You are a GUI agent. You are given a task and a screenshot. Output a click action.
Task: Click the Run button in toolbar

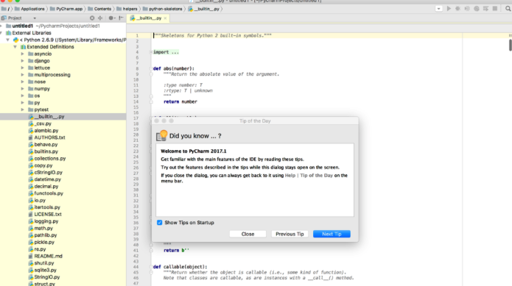coord(449,9)
